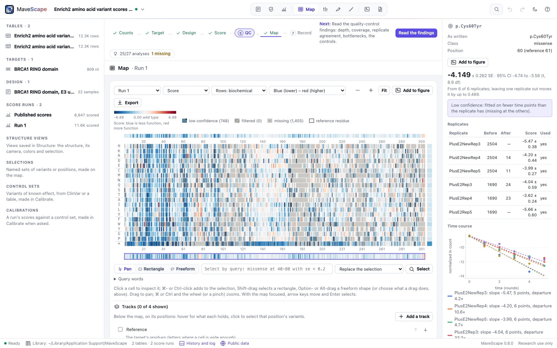Select the Freeform selection mode

click(183, 269)
